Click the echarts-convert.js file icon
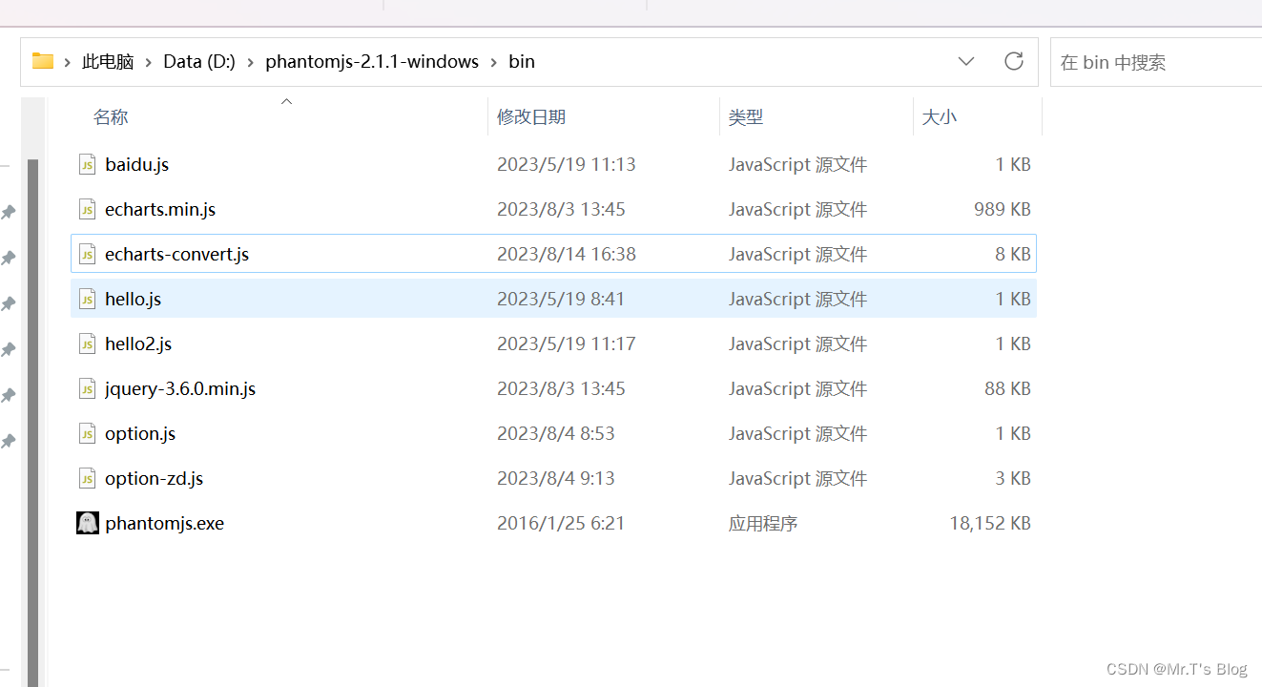The width and height of the screenshot is (1262, 687). 87,254
